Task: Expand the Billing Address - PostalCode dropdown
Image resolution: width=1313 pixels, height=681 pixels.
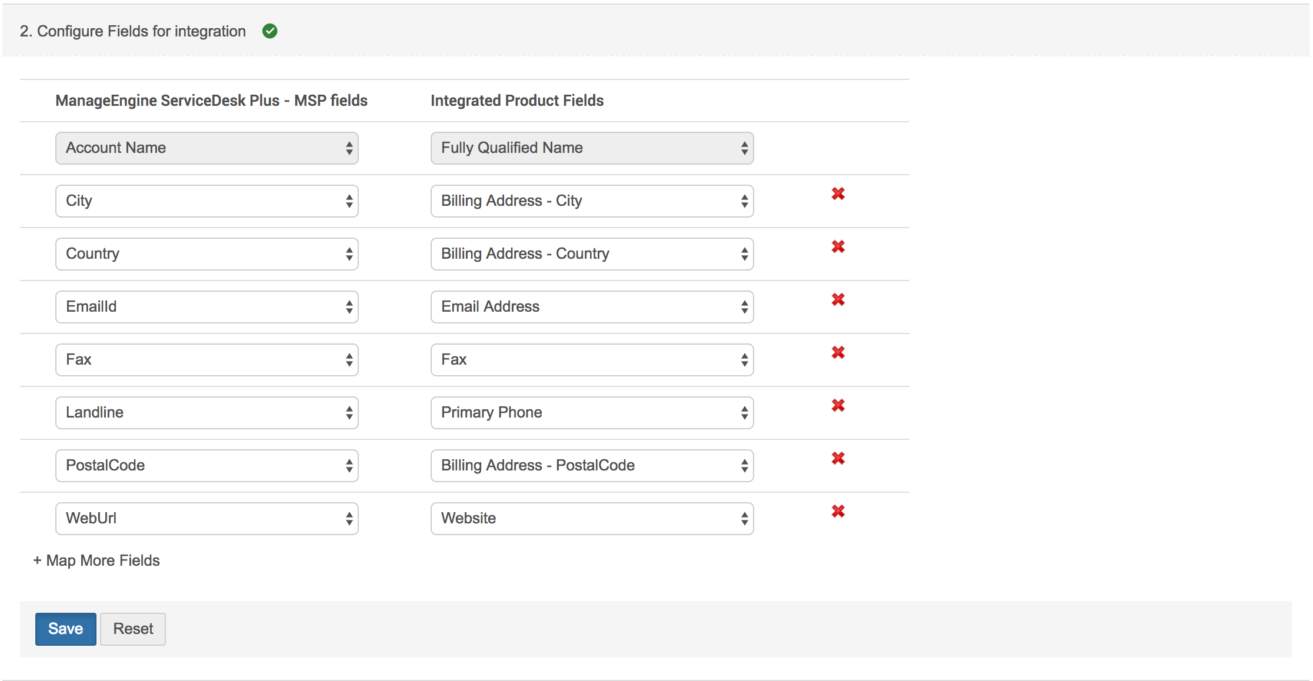Action: [592, 466]
